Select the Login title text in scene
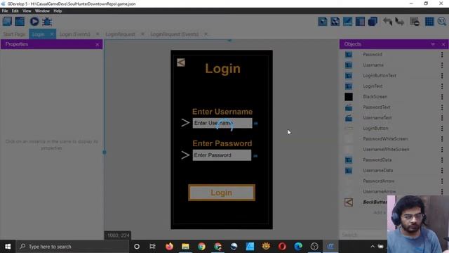 [x=223, y=69]
